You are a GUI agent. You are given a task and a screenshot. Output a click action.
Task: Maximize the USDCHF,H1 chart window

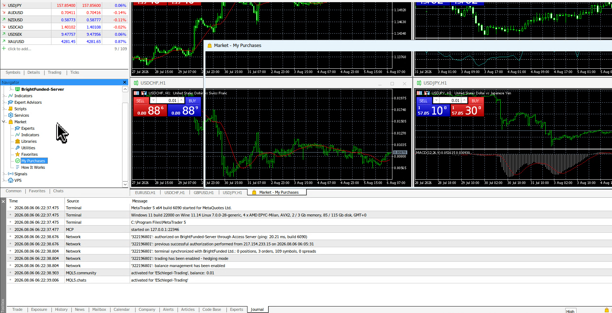click(392, 83)
